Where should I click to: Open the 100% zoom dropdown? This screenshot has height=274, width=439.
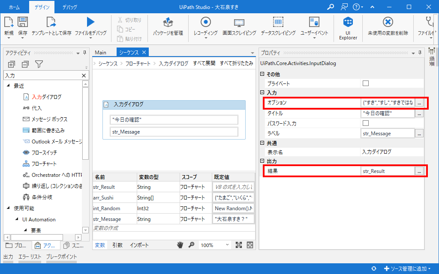(227, 245)
